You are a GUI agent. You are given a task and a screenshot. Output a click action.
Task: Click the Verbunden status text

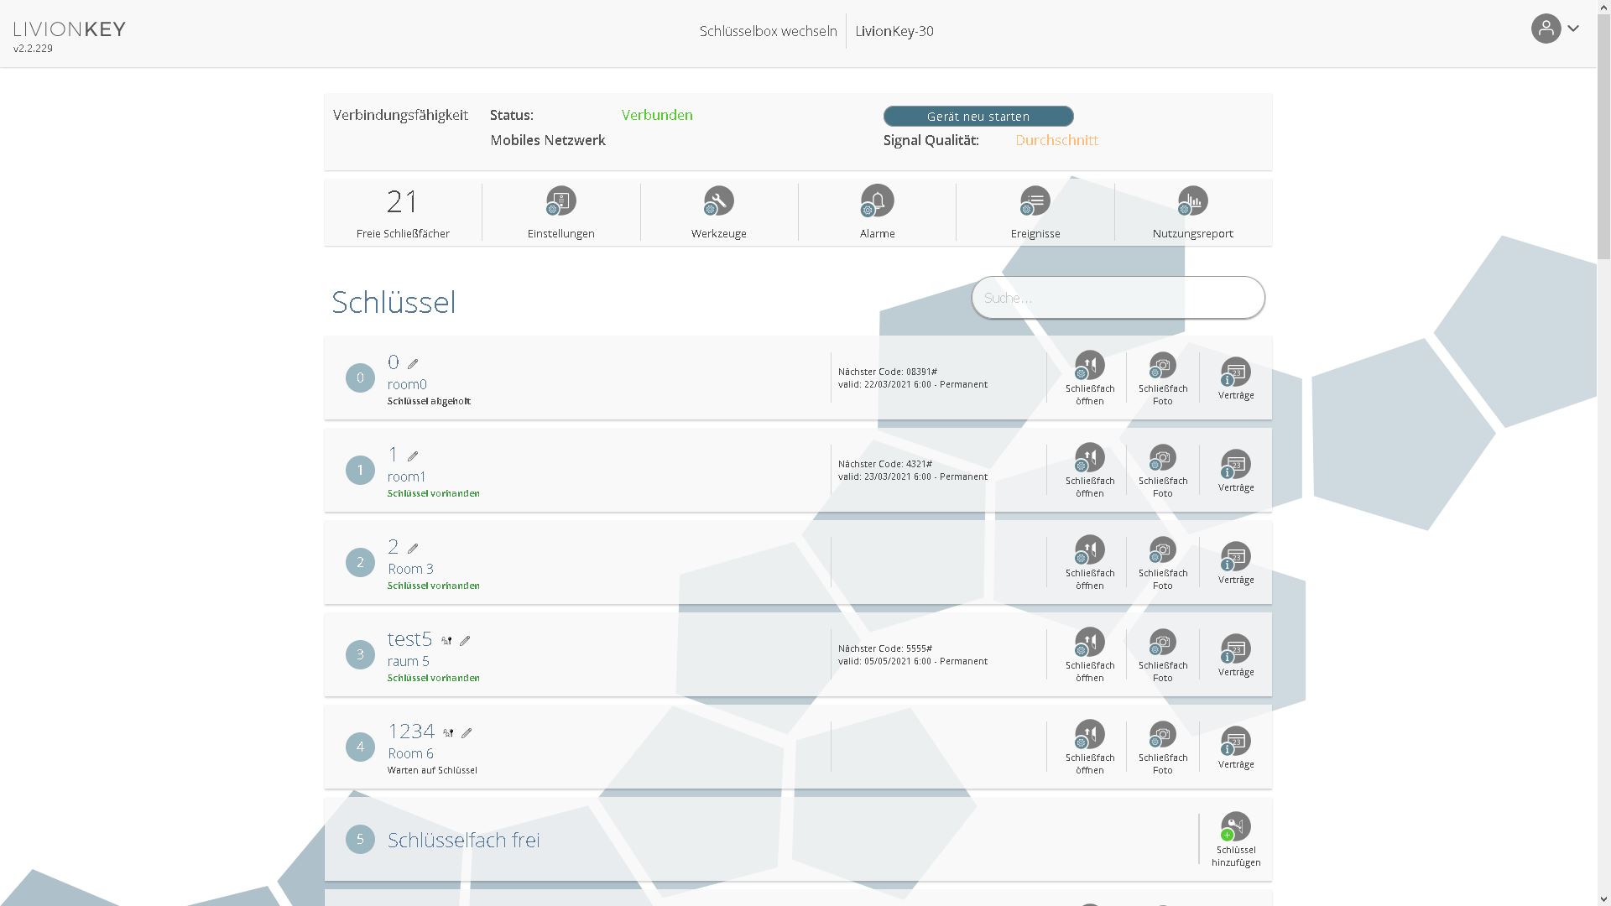657,115
